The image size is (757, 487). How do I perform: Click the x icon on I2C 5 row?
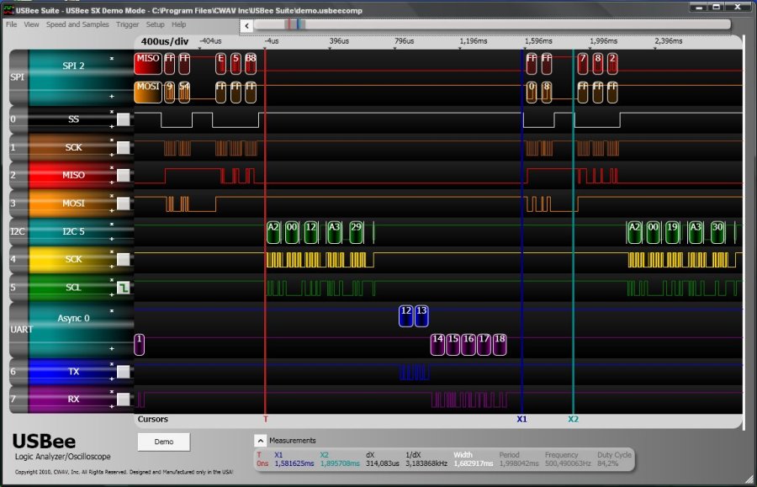pyautogui.click(x=112, y=224)
